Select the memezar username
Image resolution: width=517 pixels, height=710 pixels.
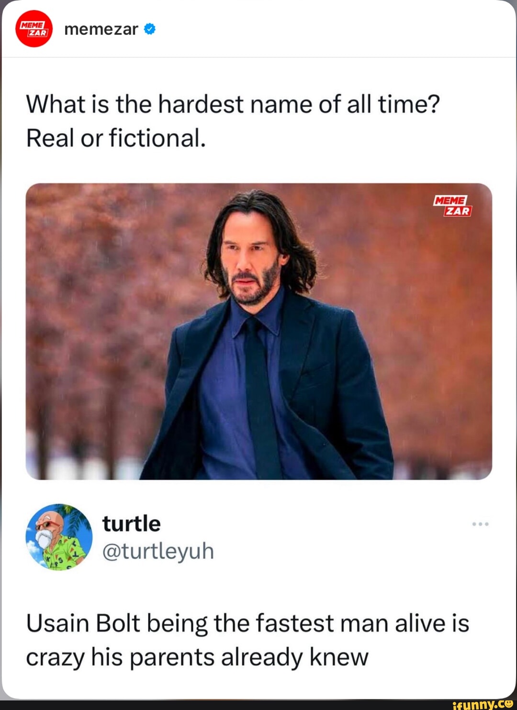[x=99, y=30]
